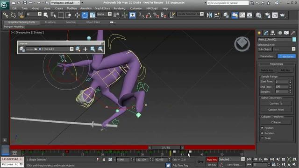The width and height of the screenshot is (299, 168).
Task: Expand the ribbon minimize dropdown arrow
Action: [115, 22]
